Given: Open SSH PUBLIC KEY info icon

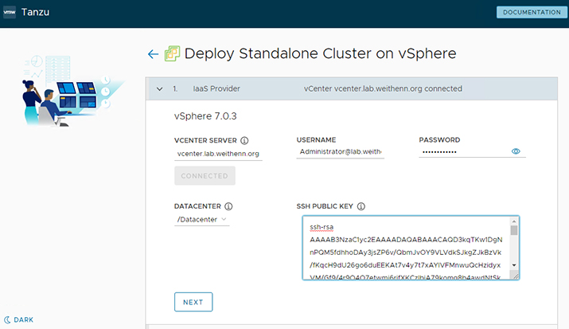Looking at the screenshot, I should (x=361, y=206).
